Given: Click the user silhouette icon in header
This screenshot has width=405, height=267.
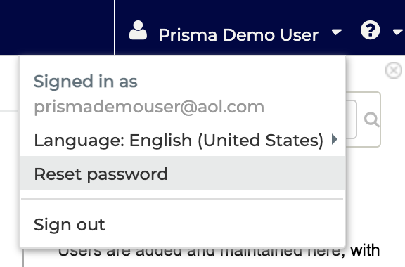Looking at the screenshot, I should point(138,30).
